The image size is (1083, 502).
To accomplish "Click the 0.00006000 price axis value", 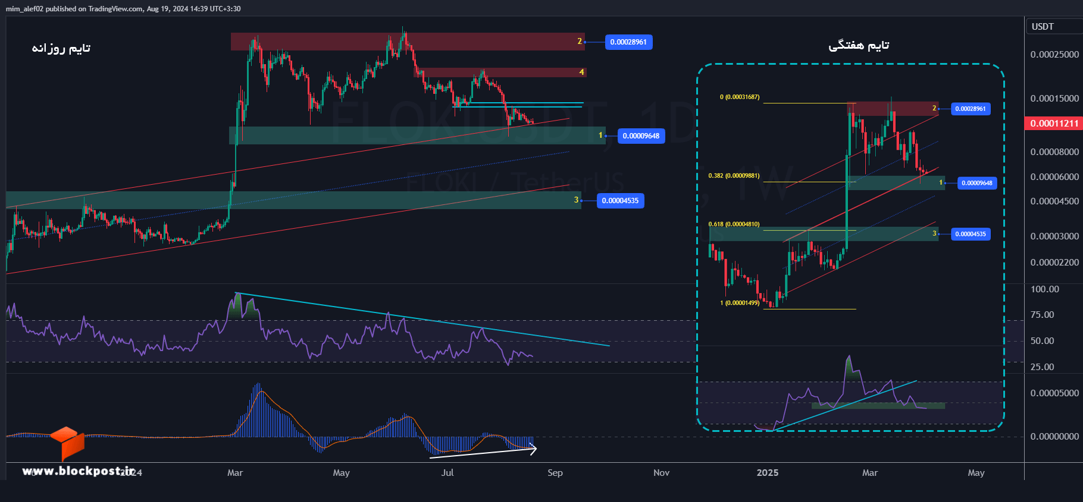I will click(x=1054, y=177).
